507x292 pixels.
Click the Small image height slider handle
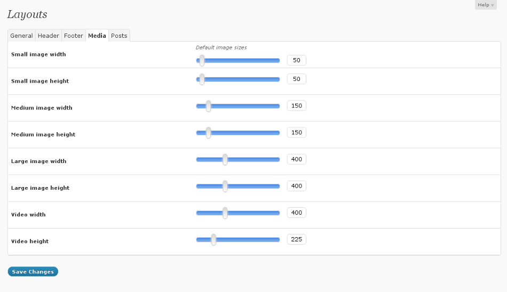202,79
